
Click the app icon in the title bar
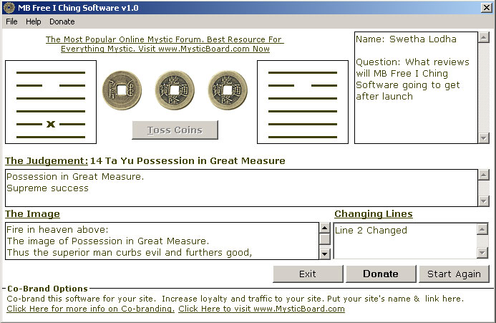pos(9,8)
